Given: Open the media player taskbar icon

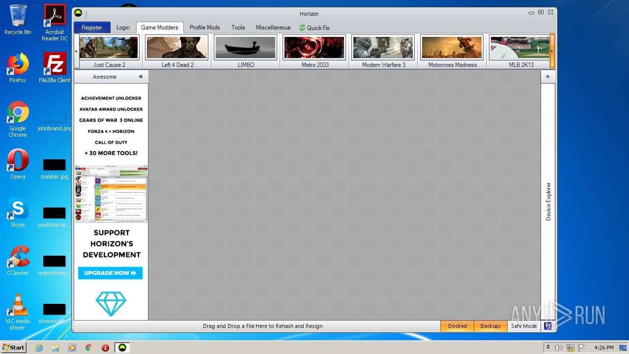Looking at the screenshot, I should click(x=72, y=348).
